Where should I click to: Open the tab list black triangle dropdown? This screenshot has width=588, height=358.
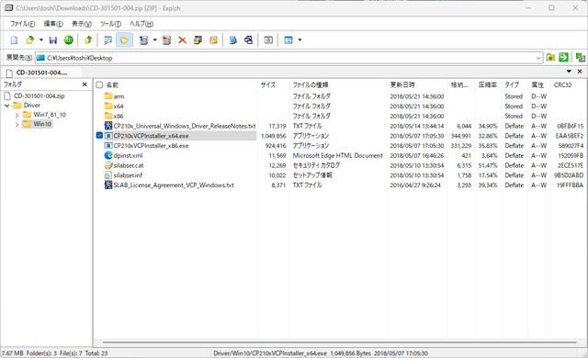click(569, 72)
